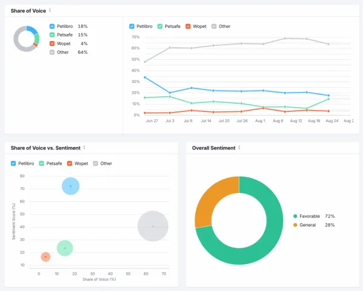Toggle Wopet checkbox above line chart
363x291 pixels.
188,26
